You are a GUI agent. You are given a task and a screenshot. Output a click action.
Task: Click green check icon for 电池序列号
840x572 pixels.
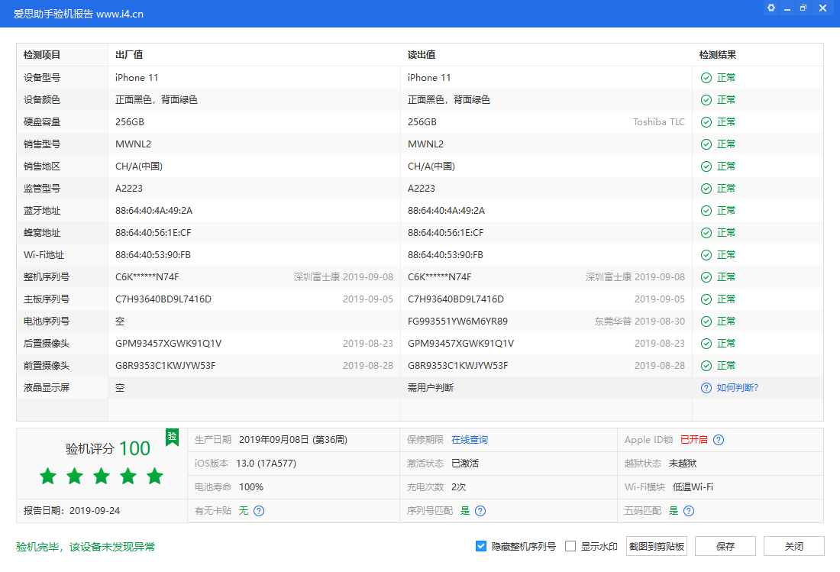point(706,322)
